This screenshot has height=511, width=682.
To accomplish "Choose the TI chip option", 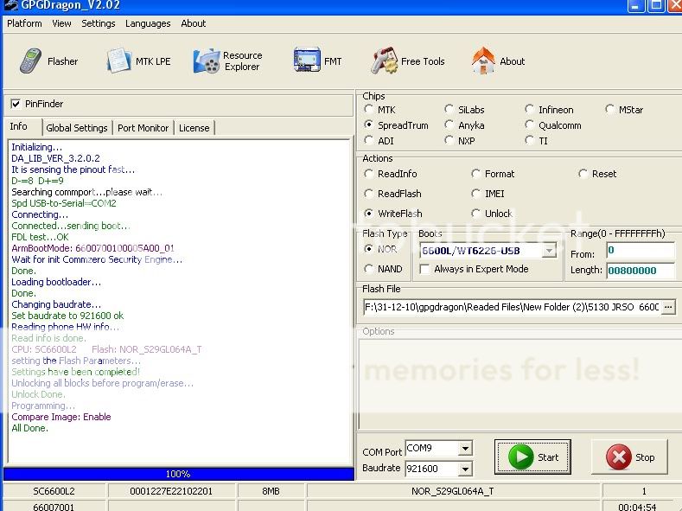I will click(529, 140).
